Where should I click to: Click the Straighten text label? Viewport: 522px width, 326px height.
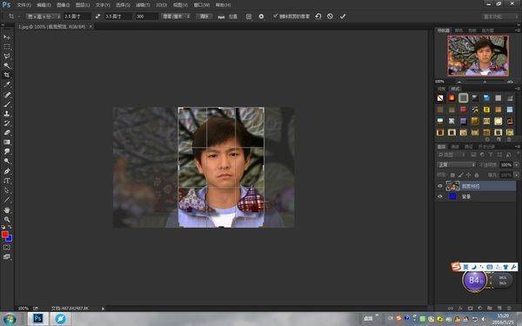(233, 17)
